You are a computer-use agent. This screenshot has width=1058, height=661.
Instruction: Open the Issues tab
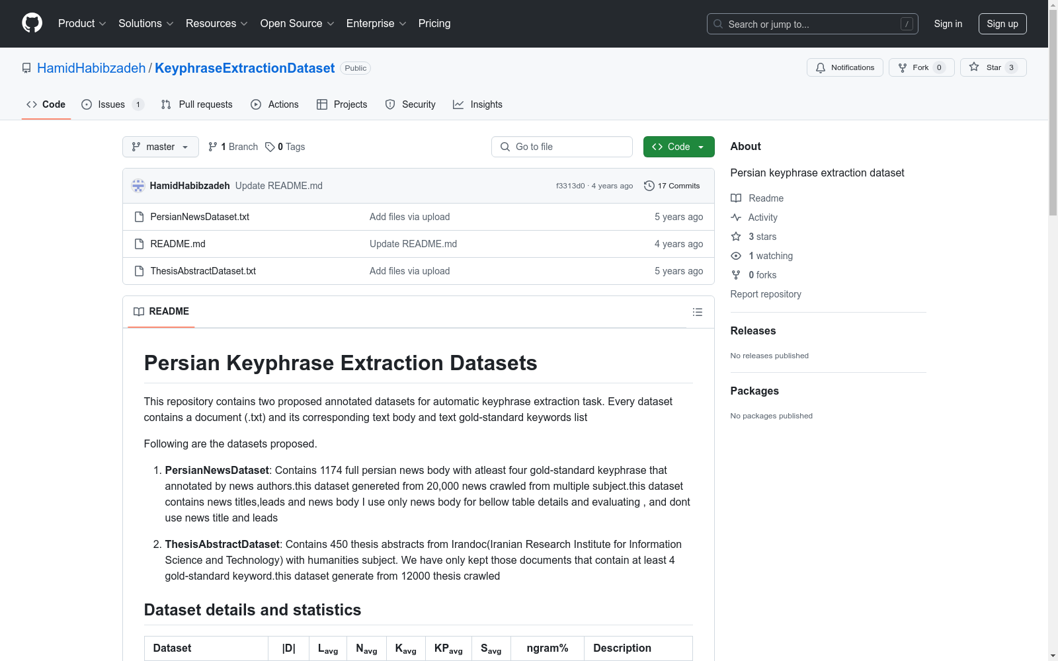(x=112, y=104)
